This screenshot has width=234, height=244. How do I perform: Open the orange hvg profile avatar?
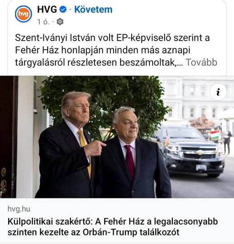point(24,14)
